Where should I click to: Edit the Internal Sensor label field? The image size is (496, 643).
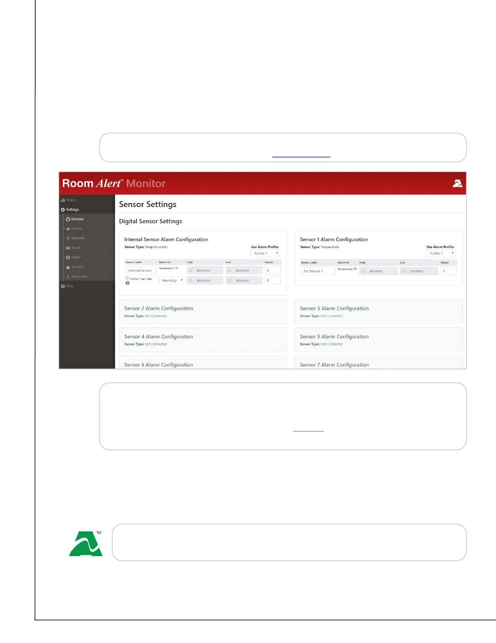click(x=141, y=270)
